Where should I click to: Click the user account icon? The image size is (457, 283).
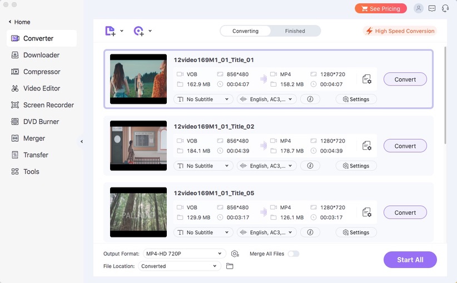418,8
